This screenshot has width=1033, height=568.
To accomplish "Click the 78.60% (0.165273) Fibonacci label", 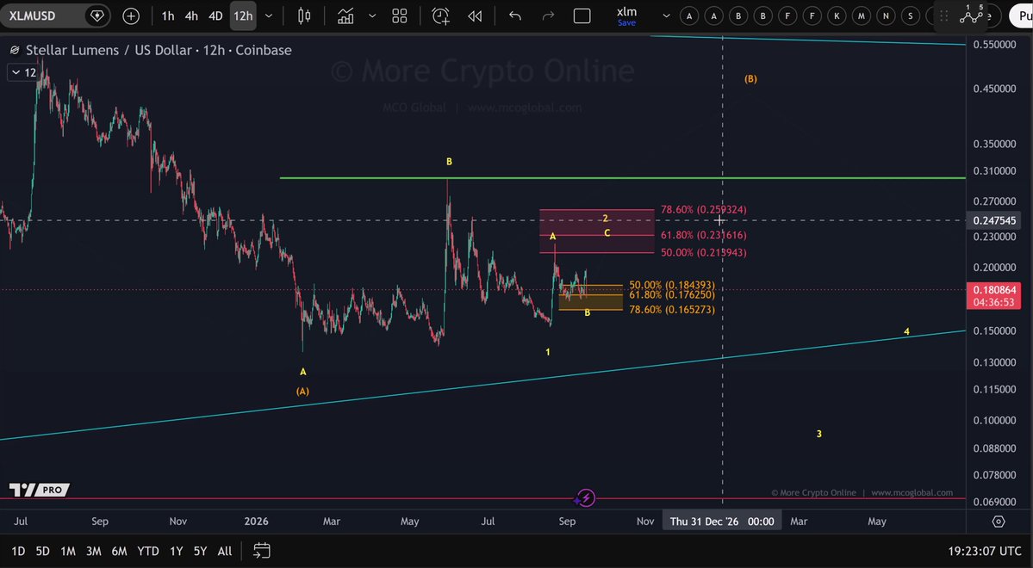I will pyautogui.click(x=672, y=309).
